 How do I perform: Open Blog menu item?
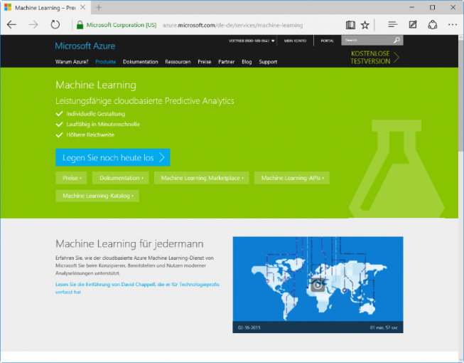[x=247, y=62]
